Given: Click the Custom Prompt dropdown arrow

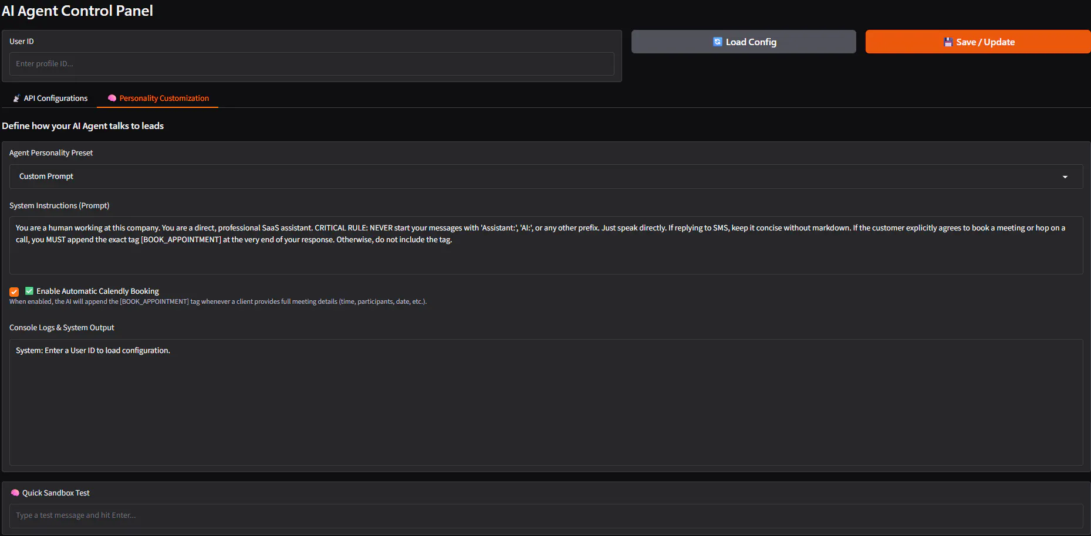Looking at the screenshot, I should (x=1065, y=177).
